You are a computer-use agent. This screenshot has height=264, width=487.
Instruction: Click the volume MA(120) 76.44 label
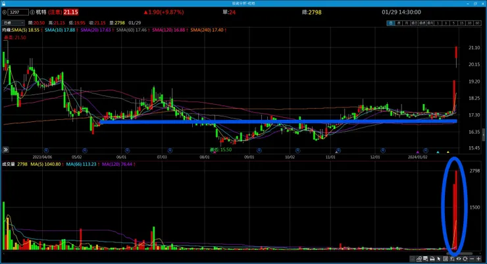pos(117,165)
